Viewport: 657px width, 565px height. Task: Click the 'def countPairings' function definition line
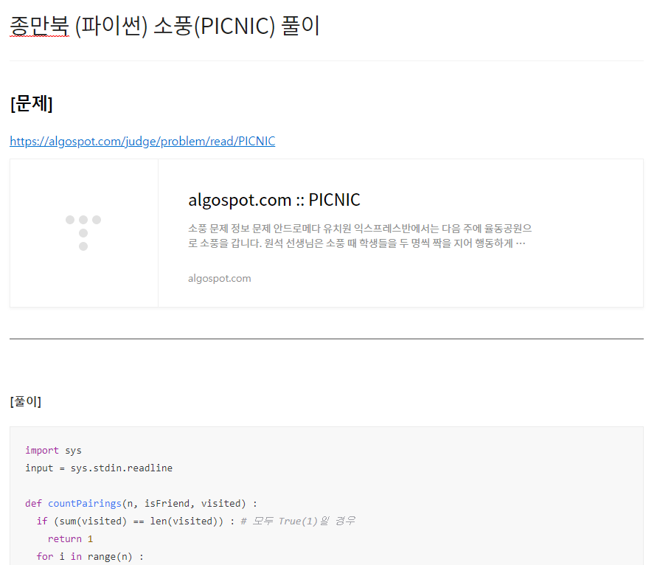[x=141, y=503]
